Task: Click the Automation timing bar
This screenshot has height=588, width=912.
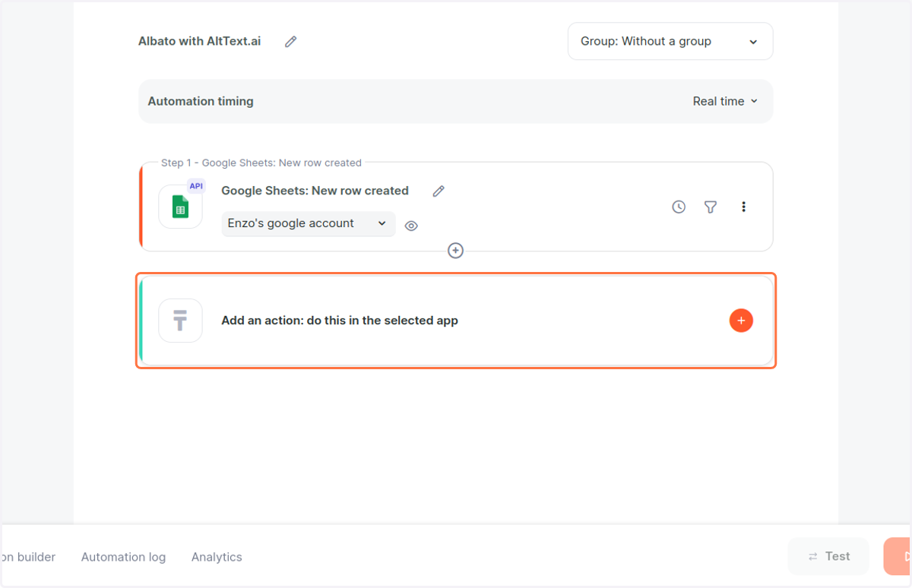Action: [455, 101]
